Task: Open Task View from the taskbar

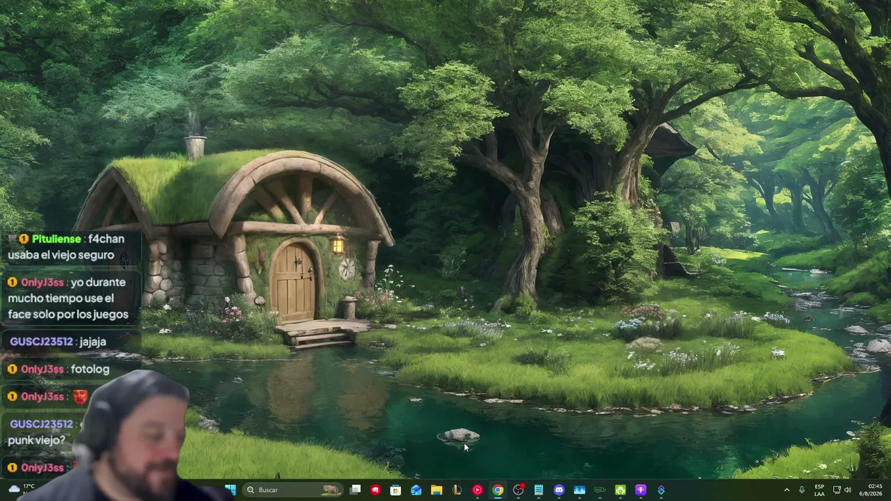Action: pyautogui.click(x=355, y=490)
